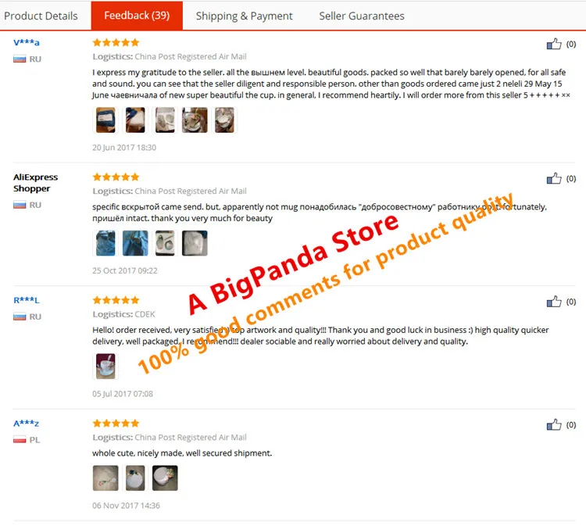Screen dimensions: 586x526
Task: Click Russian flag icon beside V***a
Action: coord(20,59)
